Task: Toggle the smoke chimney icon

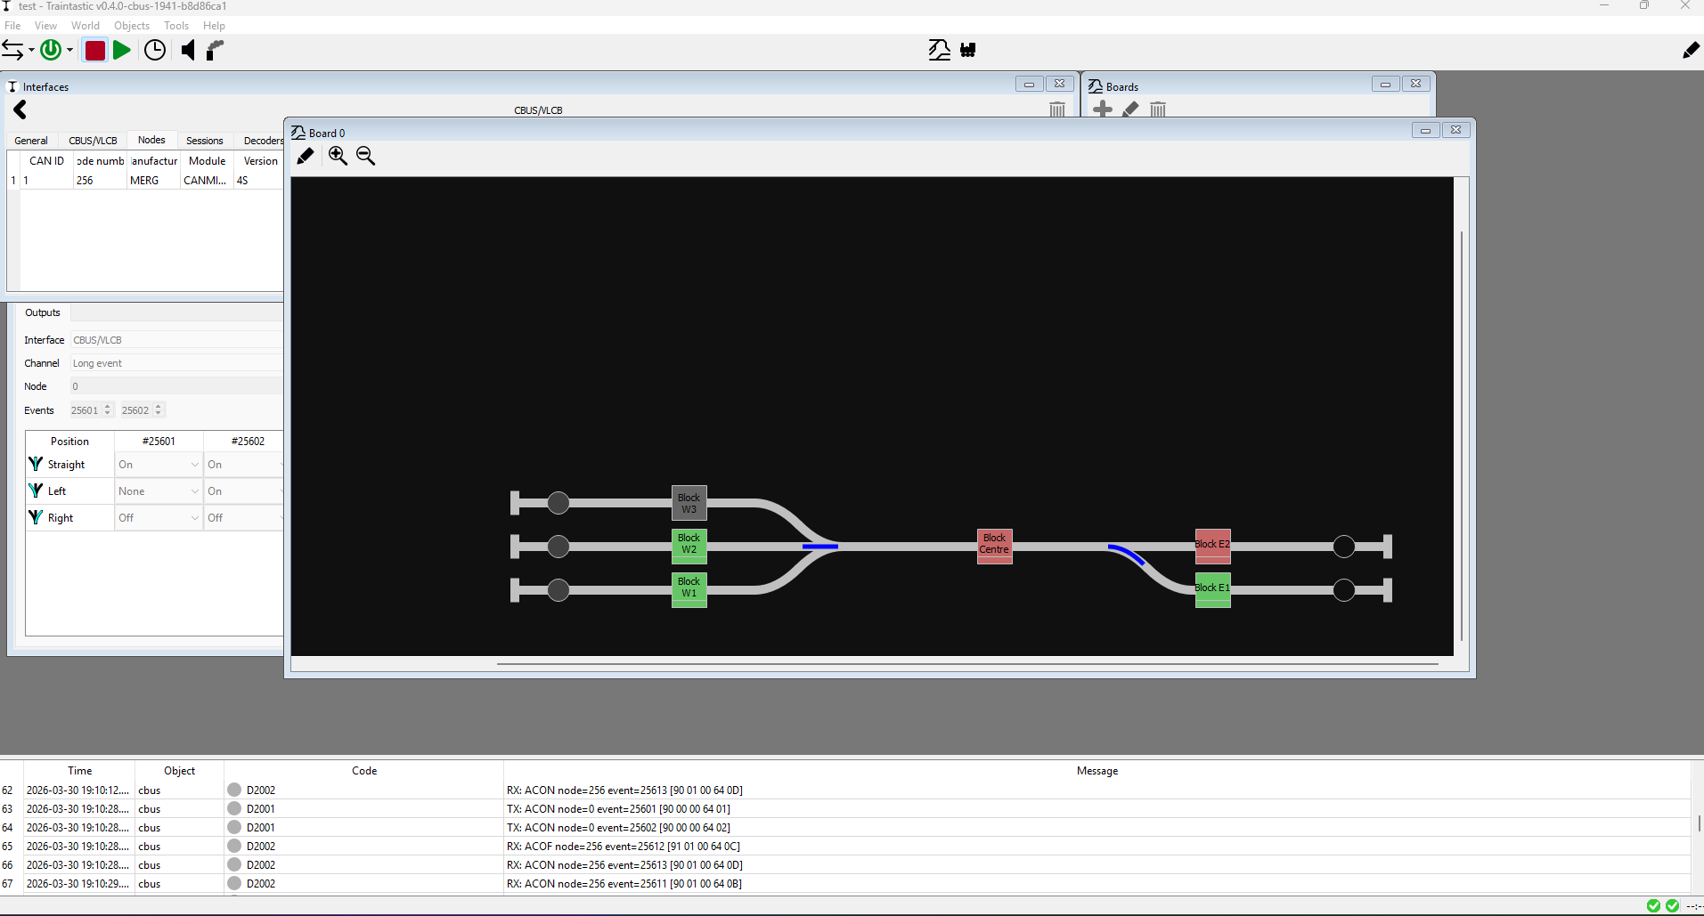Action: tap(215, 51)
